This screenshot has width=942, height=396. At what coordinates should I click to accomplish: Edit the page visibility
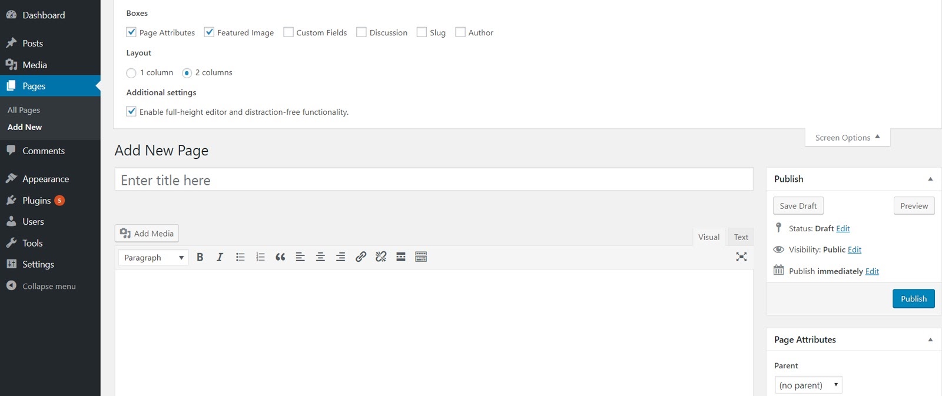(855, 249)
